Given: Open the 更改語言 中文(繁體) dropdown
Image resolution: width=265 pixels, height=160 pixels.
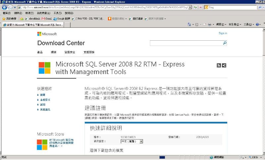Looking at the screenshot, I should click(132, 141).
